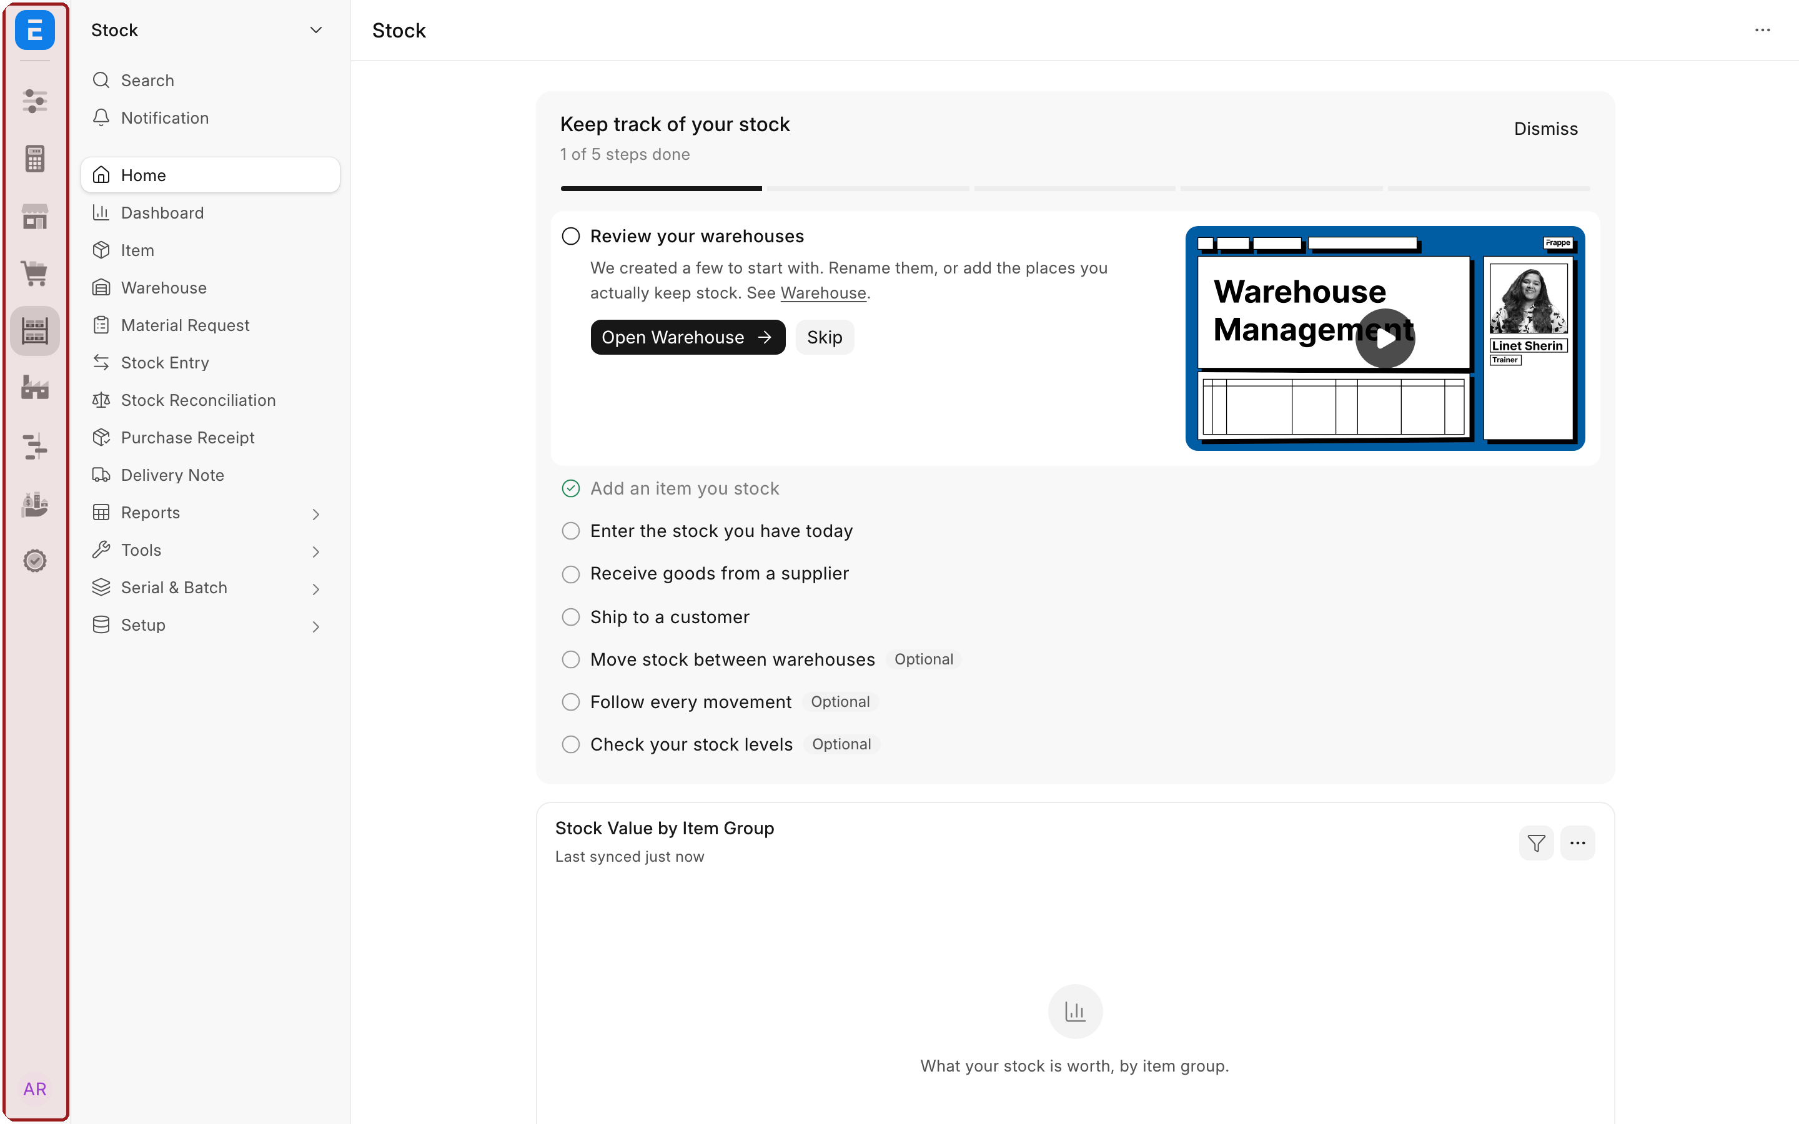Click the blue E app logo
Viewport: 1799px width, 1124px height.
coord(35,31)
